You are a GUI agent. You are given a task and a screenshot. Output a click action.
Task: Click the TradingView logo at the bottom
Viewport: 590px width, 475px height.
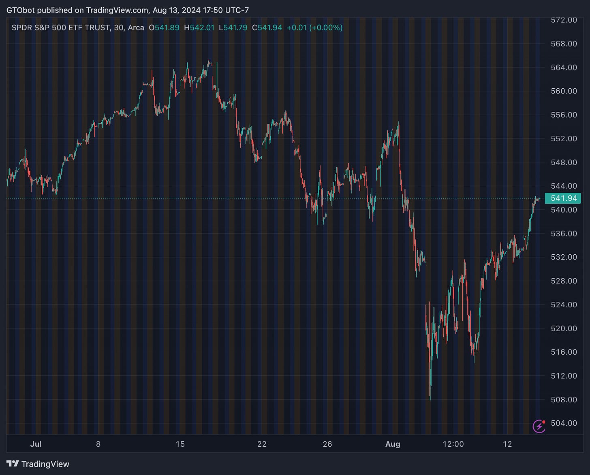tap(38, 464)
